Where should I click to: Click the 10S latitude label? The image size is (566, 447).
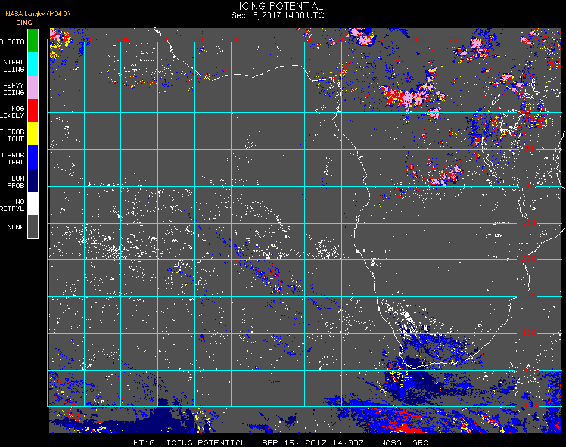coord(528,185)
